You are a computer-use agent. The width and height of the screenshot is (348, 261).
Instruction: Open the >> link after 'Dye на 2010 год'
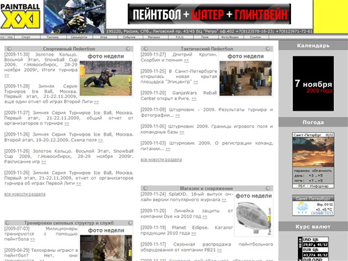(205, 216)
